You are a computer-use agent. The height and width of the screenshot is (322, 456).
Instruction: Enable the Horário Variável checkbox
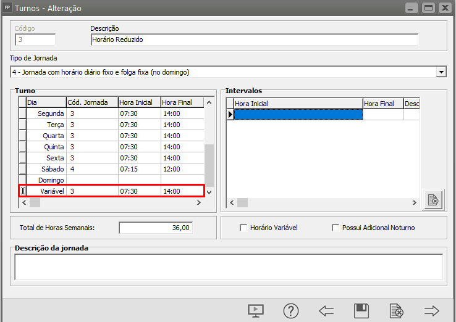[x=243, y=228]
